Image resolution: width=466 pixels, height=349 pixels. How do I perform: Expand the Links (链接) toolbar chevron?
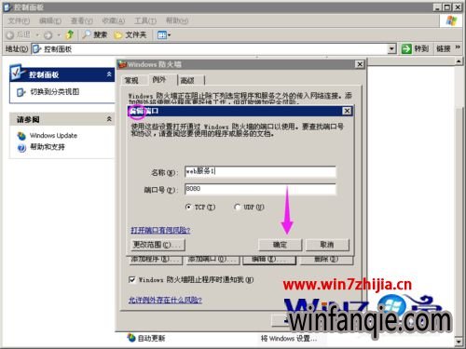pyautogui.click(x=458, y=47)
